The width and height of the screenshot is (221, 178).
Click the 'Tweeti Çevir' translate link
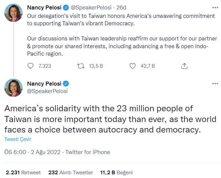pyautogui.click(x=18, y=139)
